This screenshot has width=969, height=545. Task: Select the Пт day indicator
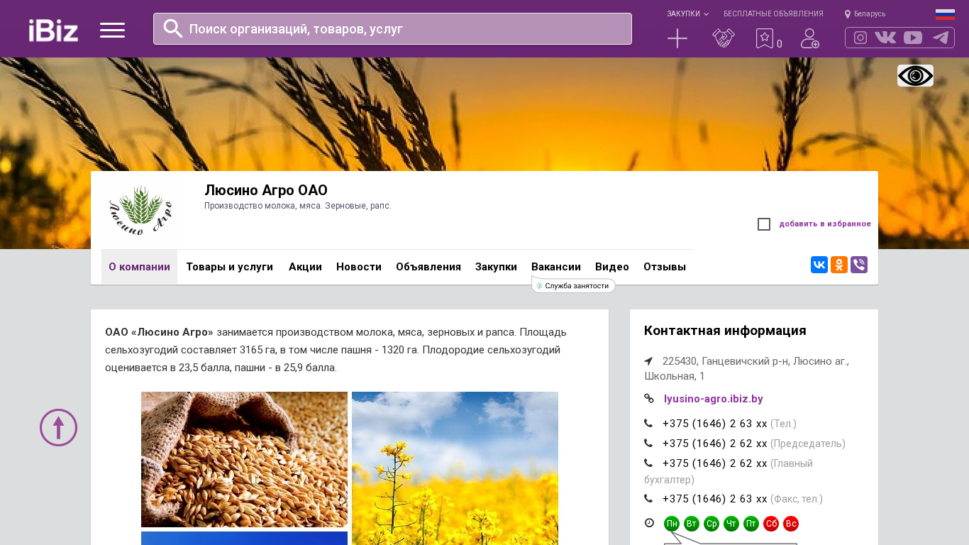(751, 524)
